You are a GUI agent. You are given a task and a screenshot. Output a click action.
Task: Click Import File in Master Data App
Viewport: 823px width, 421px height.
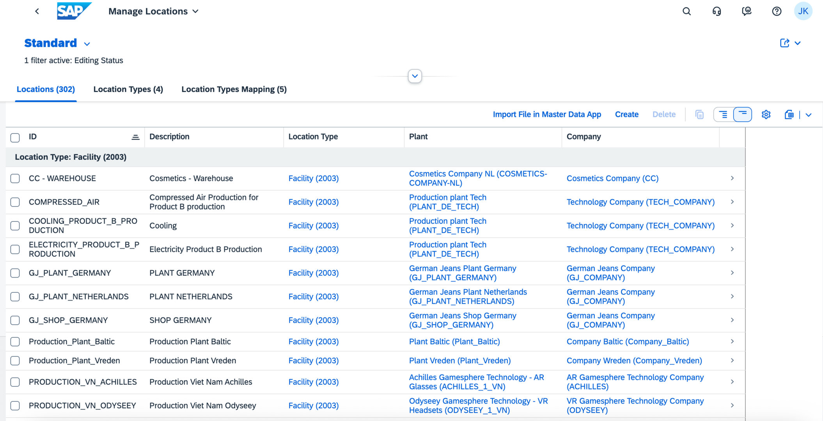547,115
